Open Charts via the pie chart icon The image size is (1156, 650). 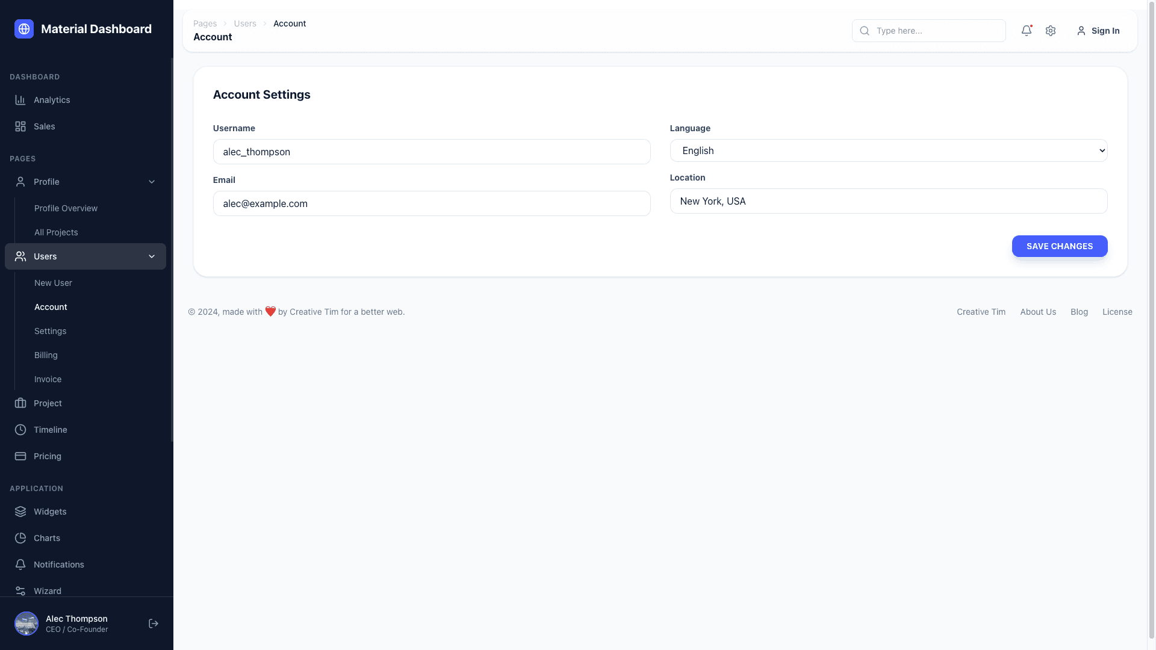click(x=20, y=538)
